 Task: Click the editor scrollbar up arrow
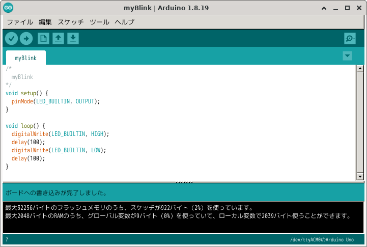tap(360, 69)
